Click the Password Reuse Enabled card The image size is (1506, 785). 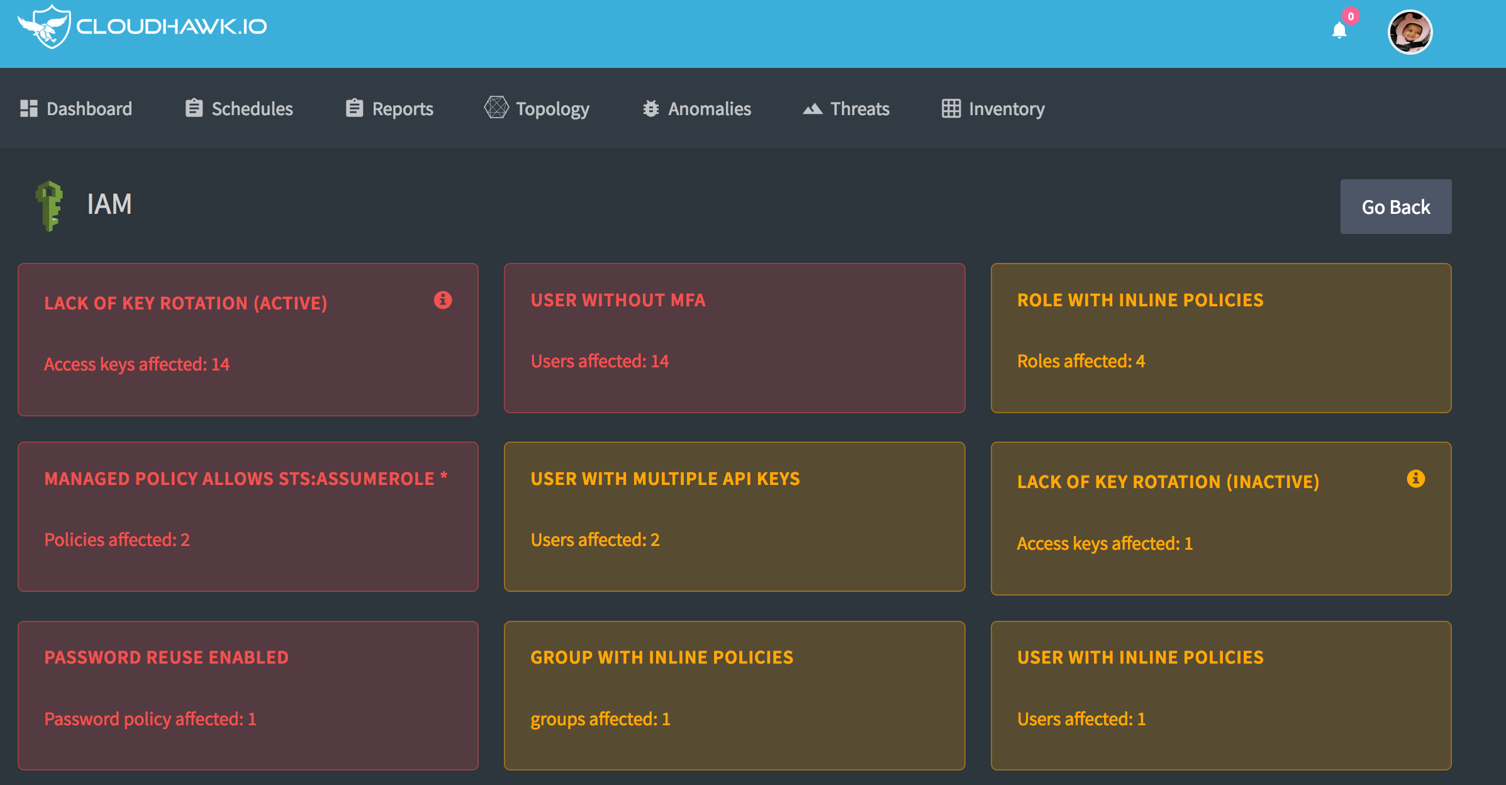coord(247,695)
